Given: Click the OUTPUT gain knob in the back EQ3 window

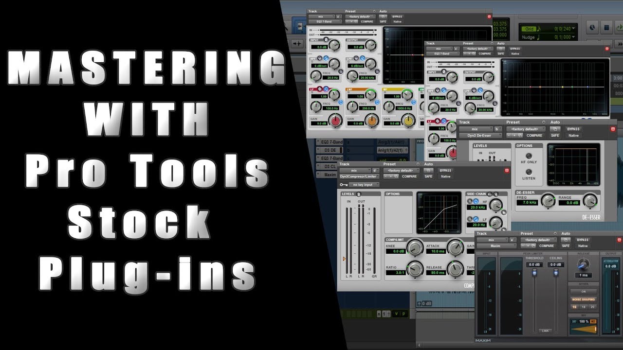Looking at the screenshot, I should [370, 46].
